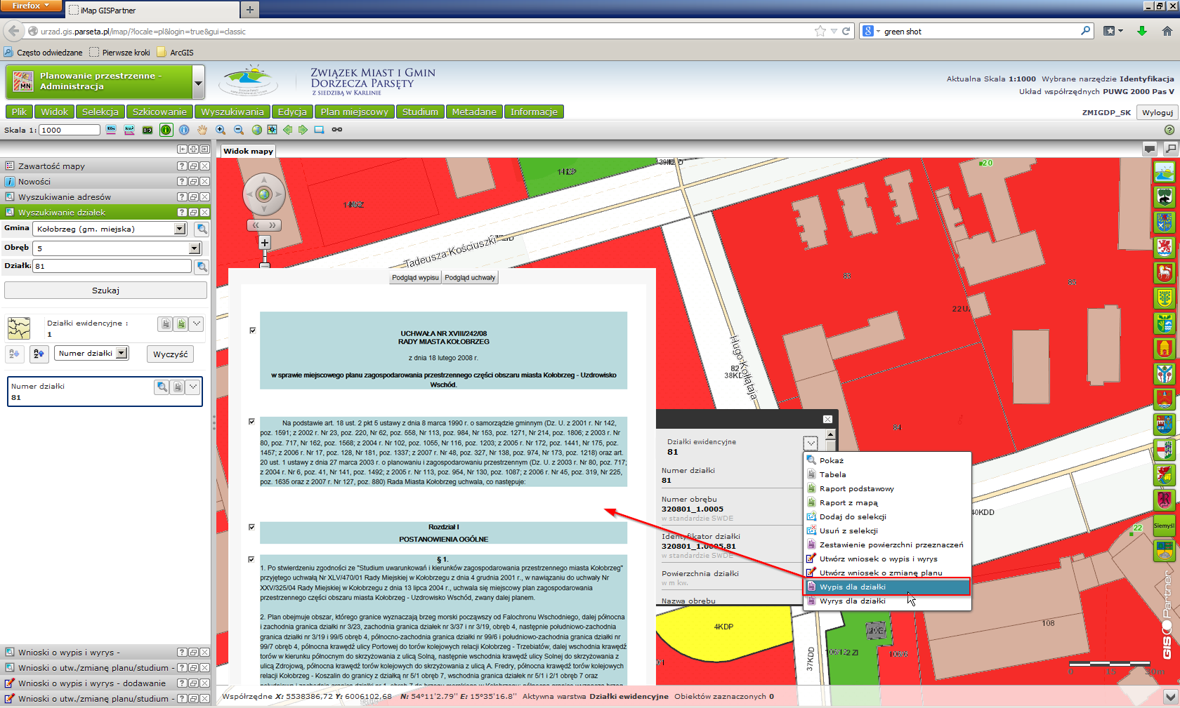Image resolution: width=1180 pixels, height=708 pixels.
Task: Choose the Zoom In magnifier tool
Action: click(221, 130)
